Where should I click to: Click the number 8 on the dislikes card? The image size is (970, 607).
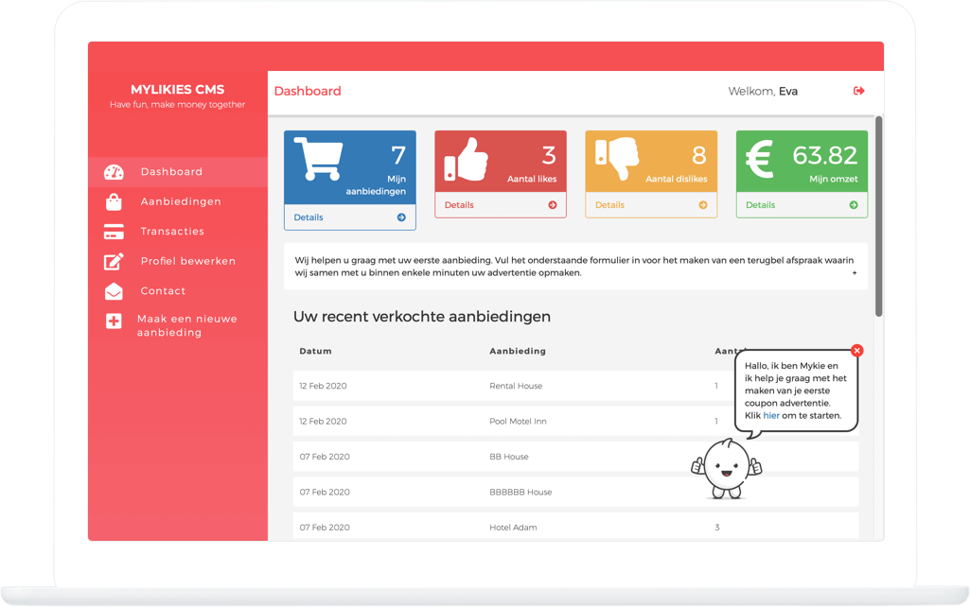[x=699, y=155]
